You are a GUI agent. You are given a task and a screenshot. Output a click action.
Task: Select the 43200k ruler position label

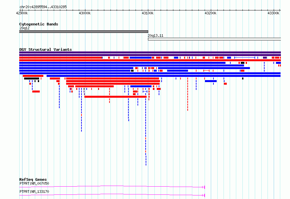coord(210,13)
